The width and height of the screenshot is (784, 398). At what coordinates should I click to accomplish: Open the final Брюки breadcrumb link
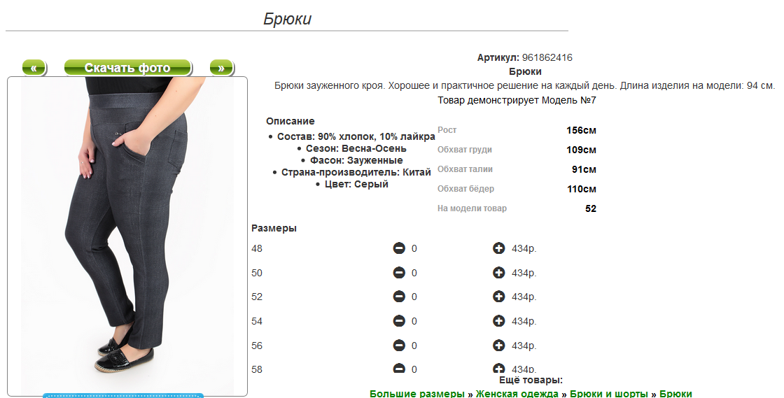point(675,394)
